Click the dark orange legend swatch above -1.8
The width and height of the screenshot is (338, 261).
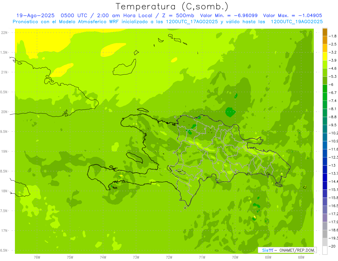[x=325, y=32]
